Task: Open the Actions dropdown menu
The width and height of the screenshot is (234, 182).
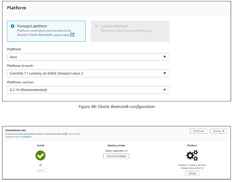Action: (219, 131)
